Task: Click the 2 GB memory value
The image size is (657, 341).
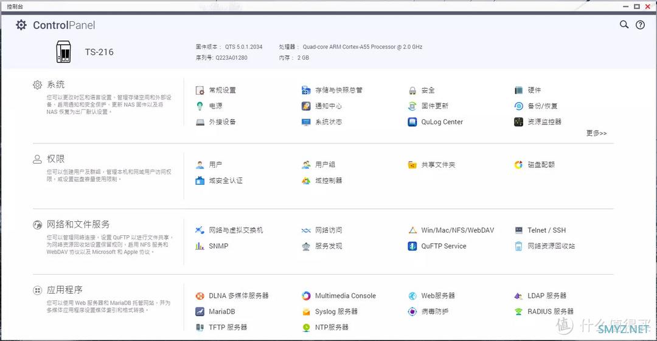Action: pos(303,58)
